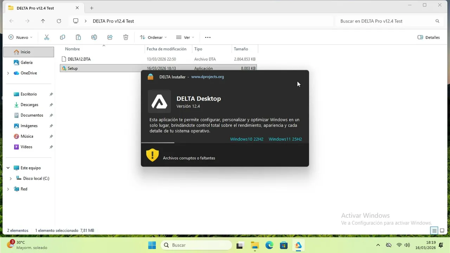Screen dimensions: 450x253
Task: Click the DELTA Desktop logo tile
Action: tap(159, 102)
